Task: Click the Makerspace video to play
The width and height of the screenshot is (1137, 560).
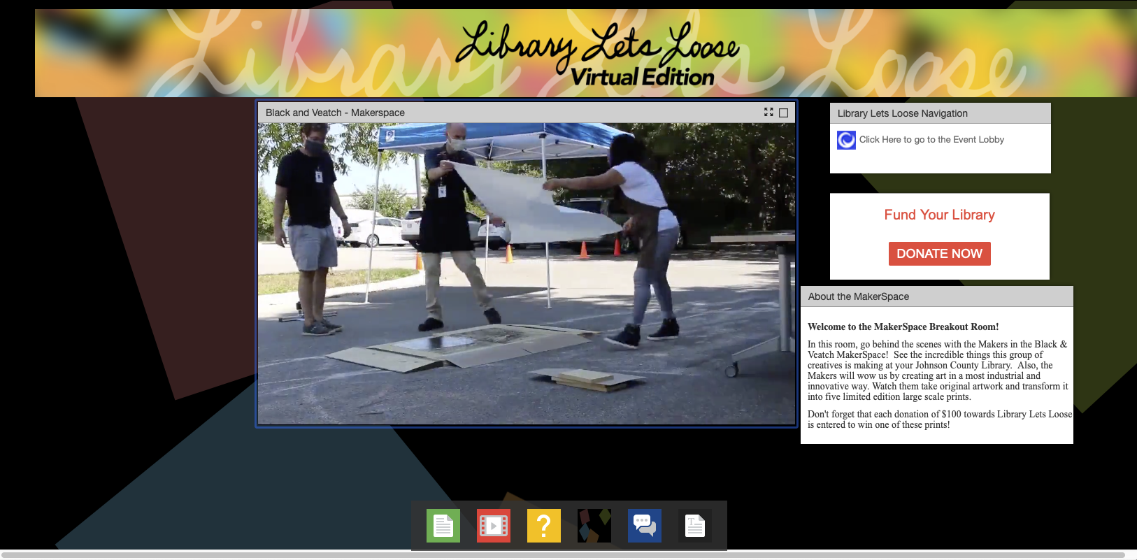Action: (x=527, y=274)
